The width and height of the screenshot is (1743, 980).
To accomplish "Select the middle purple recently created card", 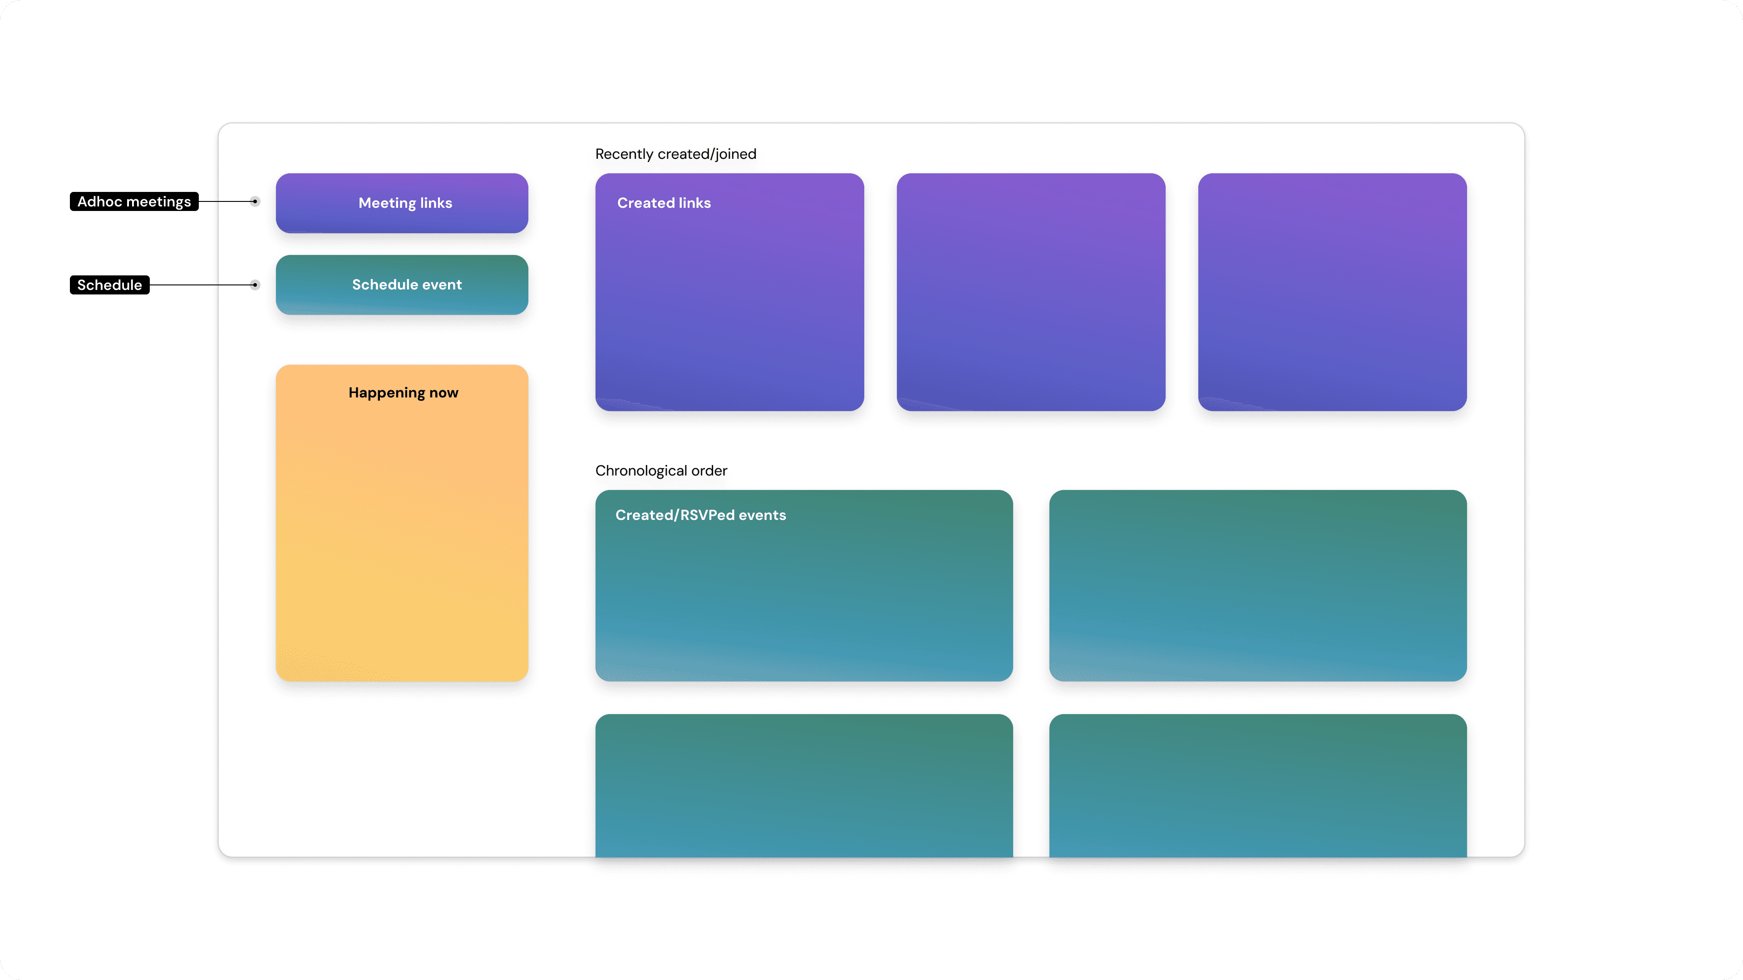I will (x=1030, y=292).
